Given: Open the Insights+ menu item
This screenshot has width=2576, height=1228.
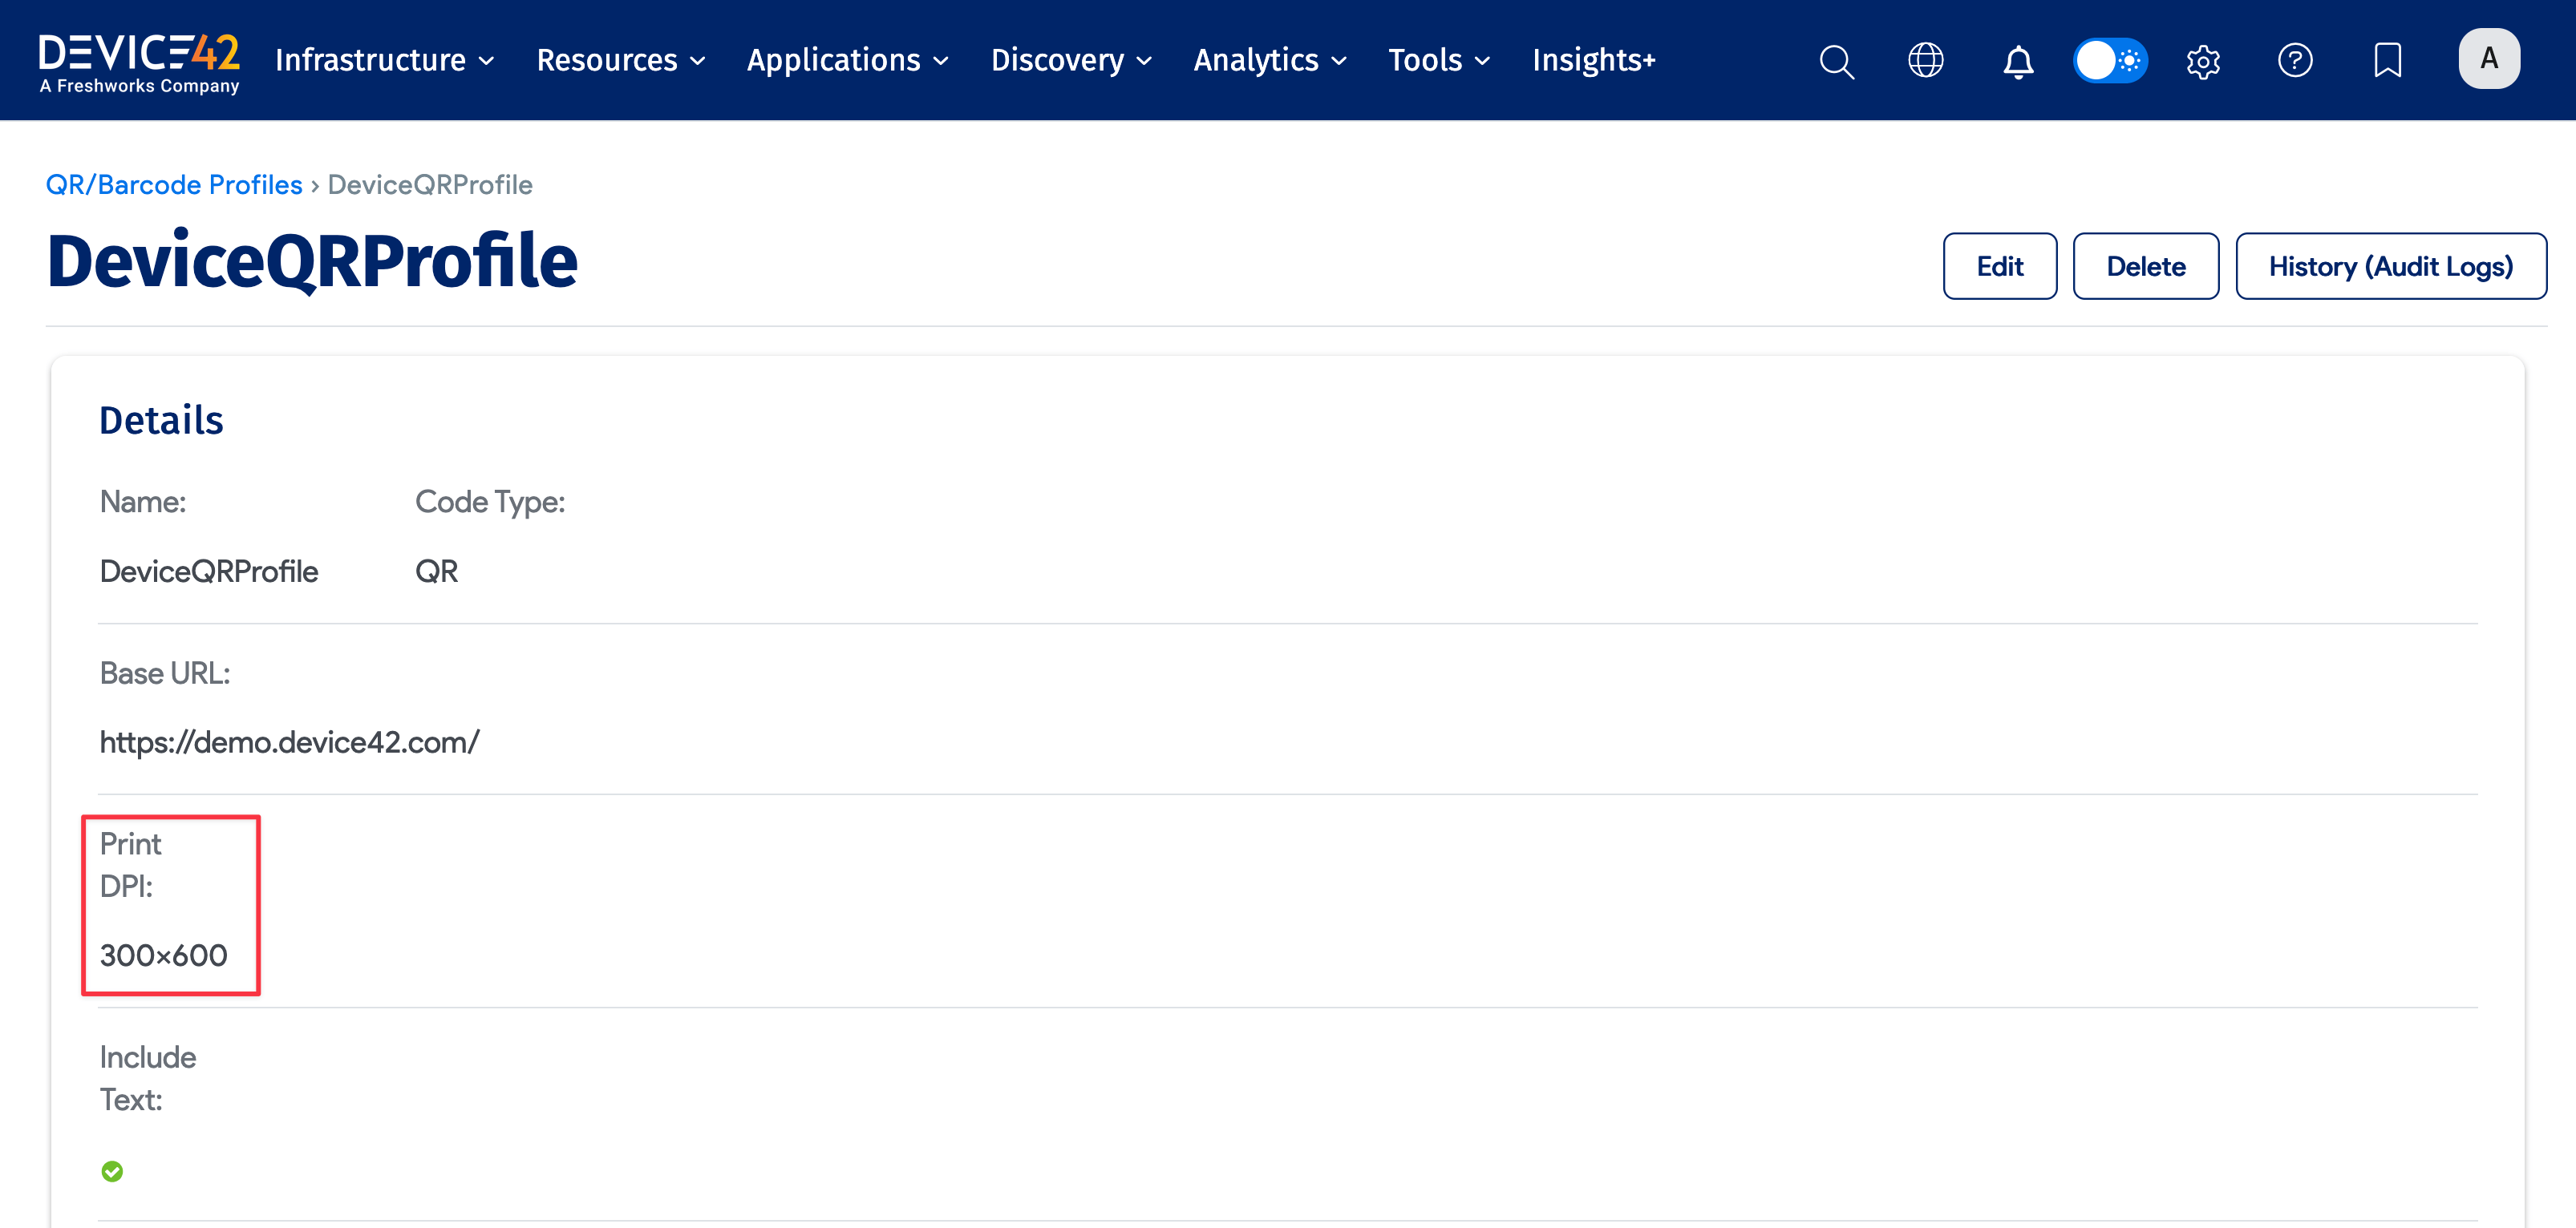Looking at the screenshot, I should coord(1593,61).
